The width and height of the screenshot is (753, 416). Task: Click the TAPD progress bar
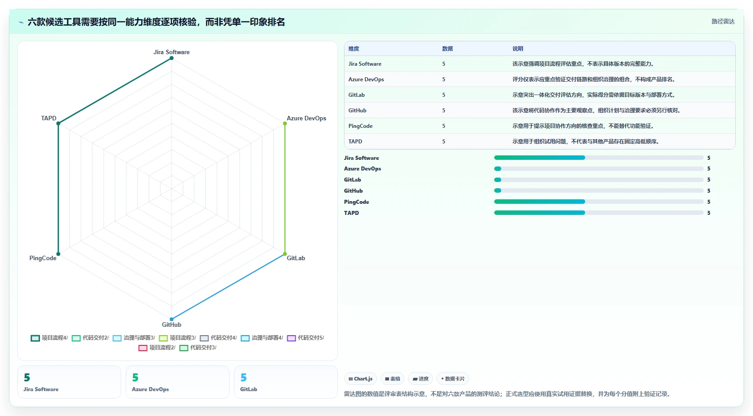(x=599, y=213)
